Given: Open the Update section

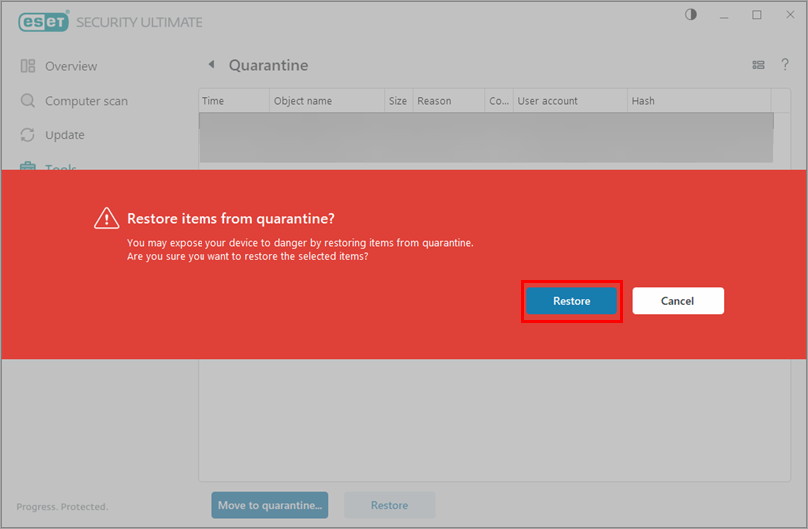Looking at the screenshot, I should [65, 135].
